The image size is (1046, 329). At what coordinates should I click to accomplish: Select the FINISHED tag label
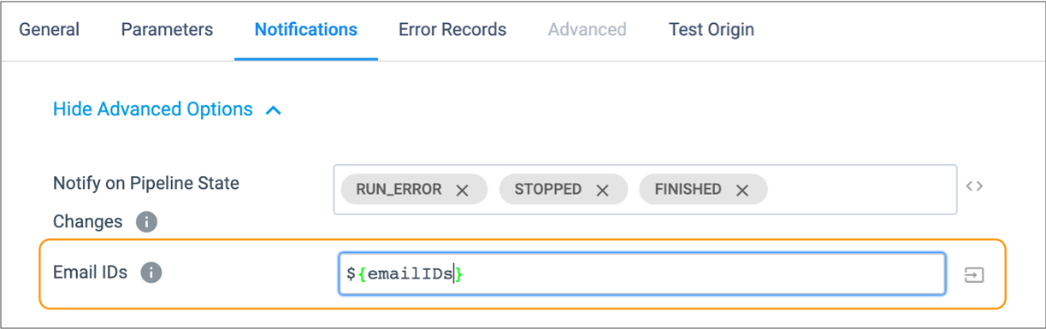pyautogui.click(x=688, y=190)
